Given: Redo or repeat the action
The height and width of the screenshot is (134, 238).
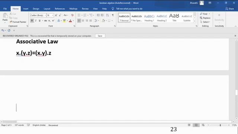Looking at the screenshot, I should coord(9,31).
